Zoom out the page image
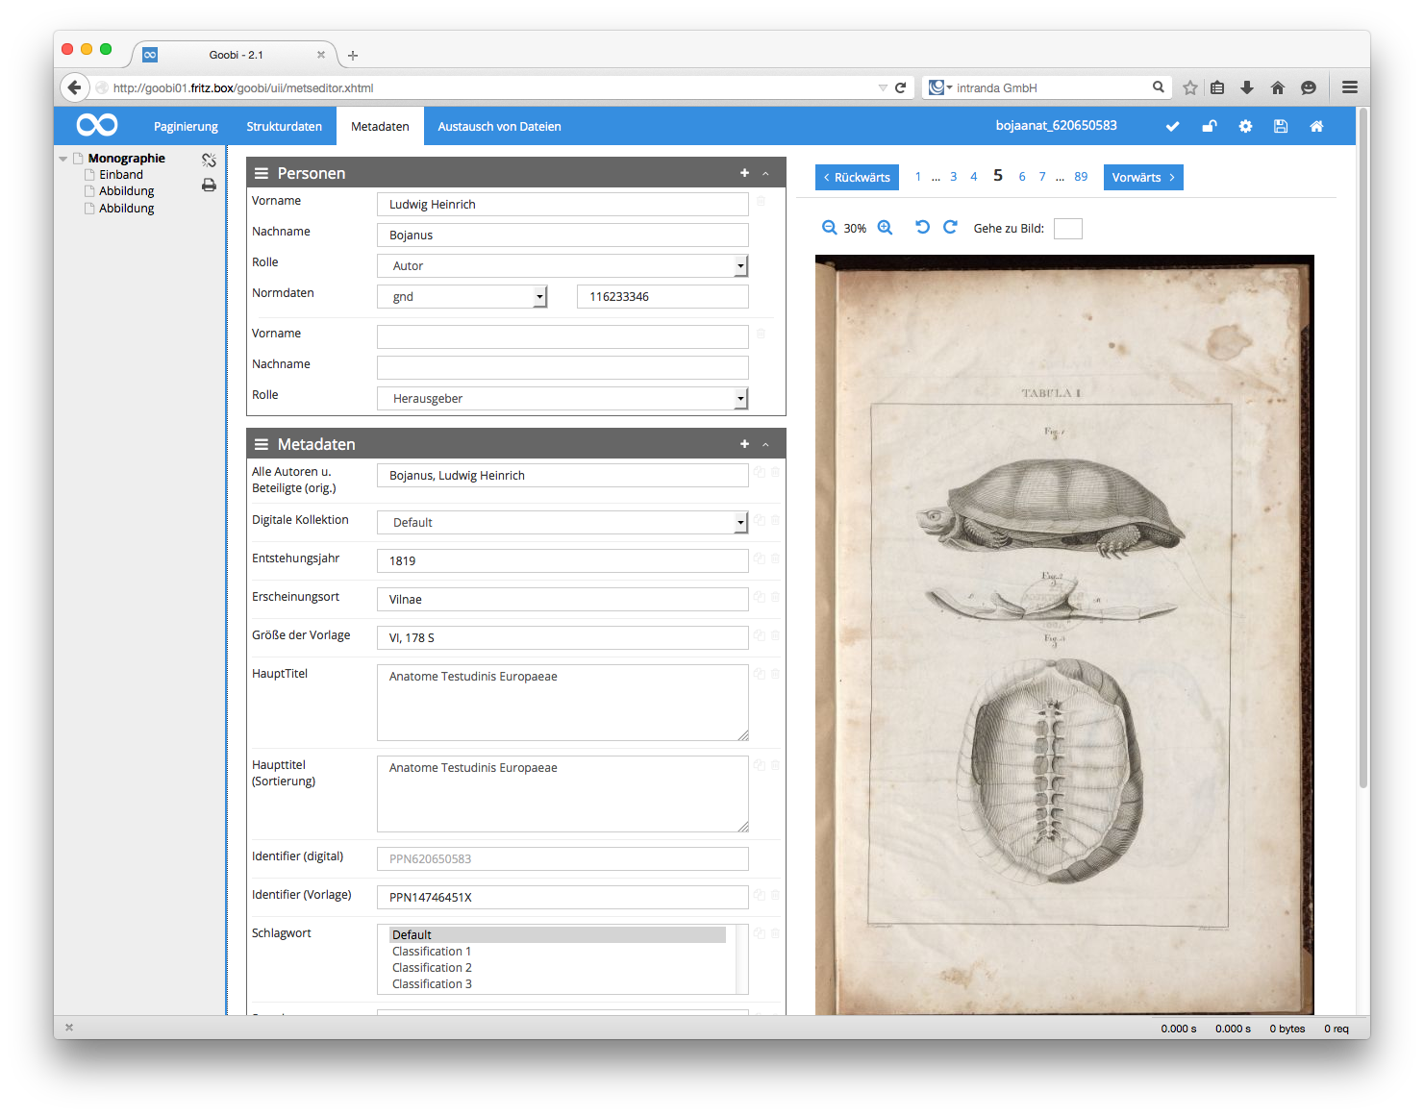 (829, 228)
